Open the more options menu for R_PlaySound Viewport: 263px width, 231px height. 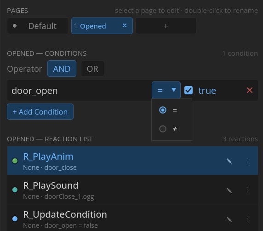tap(247, 190)
